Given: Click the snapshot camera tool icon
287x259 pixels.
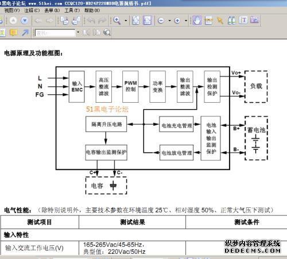Looking at the screenshot, I should tap(255, 20).
